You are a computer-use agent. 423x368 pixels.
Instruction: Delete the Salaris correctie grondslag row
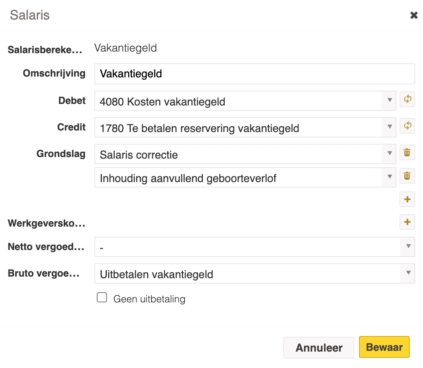[x=407, y=152]
